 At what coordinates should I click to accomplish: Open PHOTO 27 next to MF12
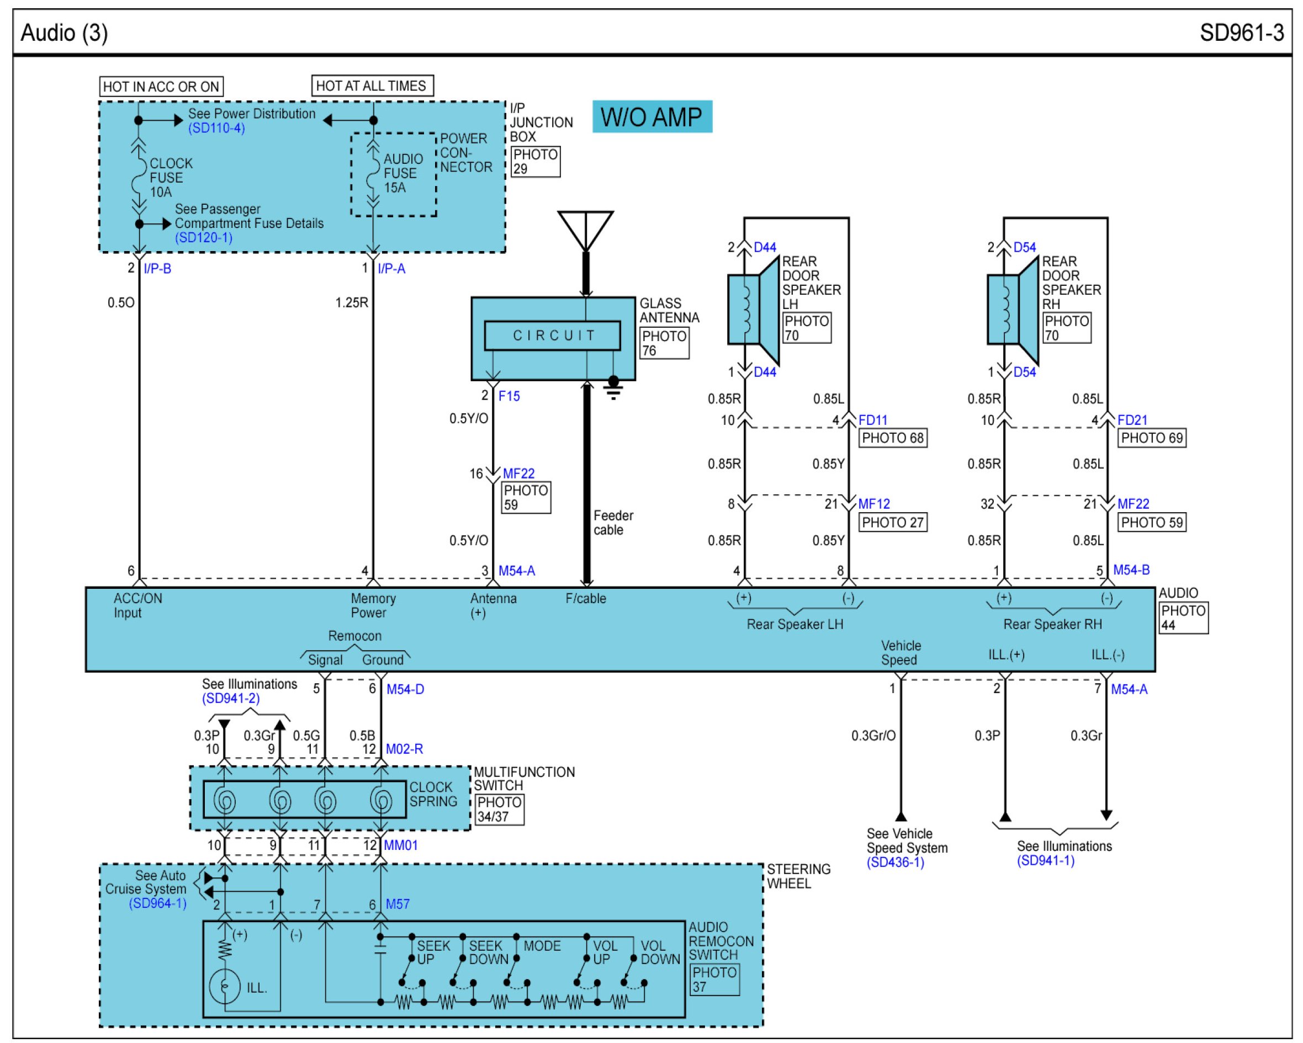pos(893,523)
